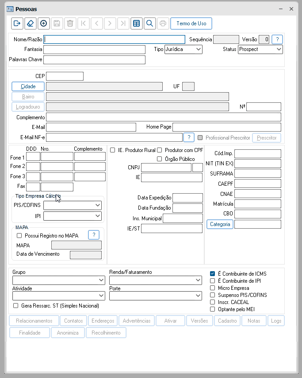Go to next record arrow icon
Viewport: 302px width, 378px height.
pos(110,23)
